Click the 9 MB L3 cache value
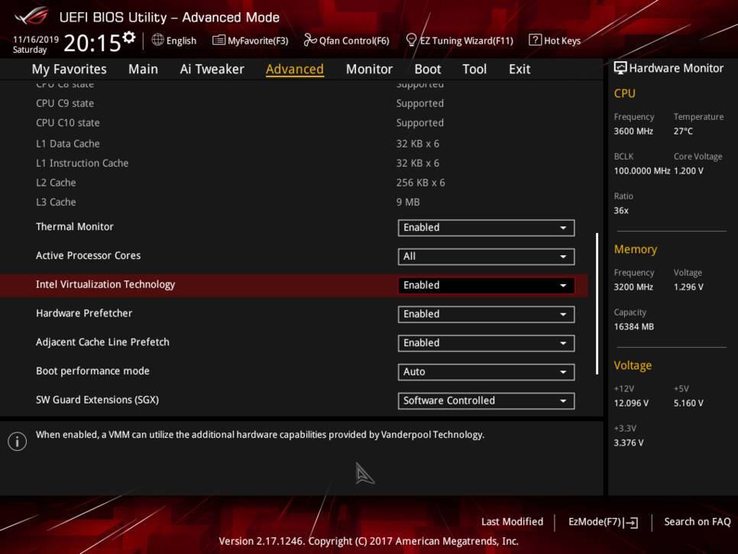 tap(408, 202)
